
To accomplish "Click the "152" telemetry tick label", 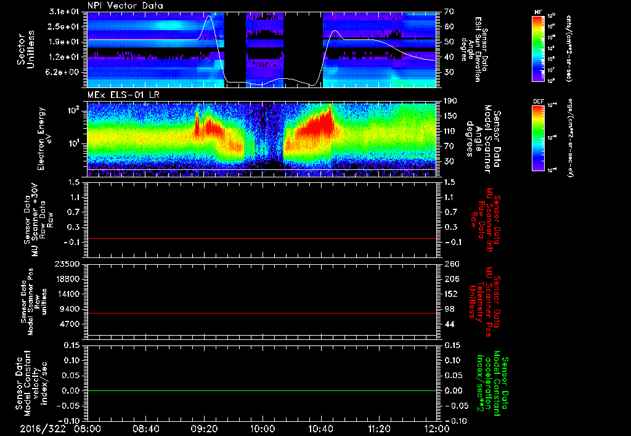I will 451,294.
